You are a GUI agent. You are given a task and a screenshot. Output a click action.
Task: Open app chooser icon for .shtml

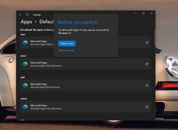(x=147, y=107)
